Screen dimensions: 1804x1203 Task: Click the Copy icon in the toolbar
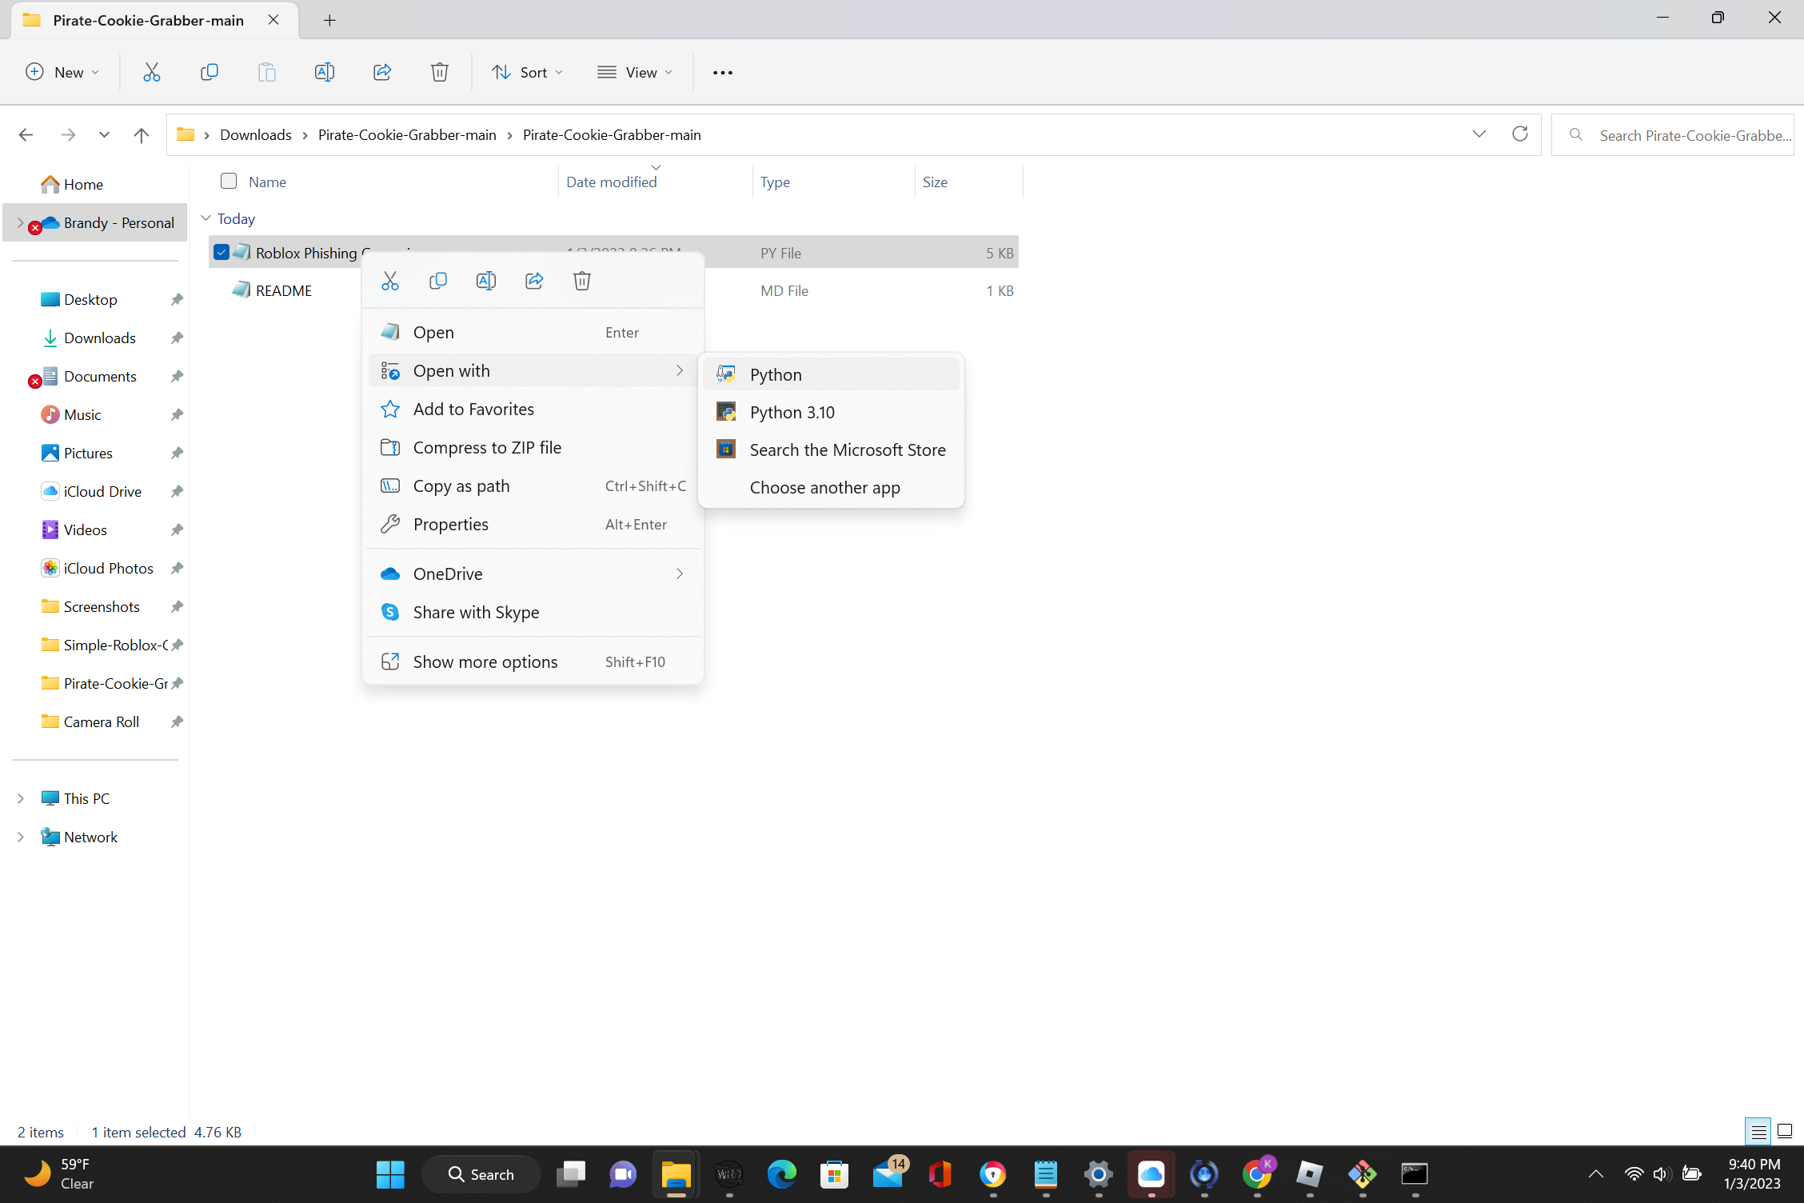[x=209, y=72]
